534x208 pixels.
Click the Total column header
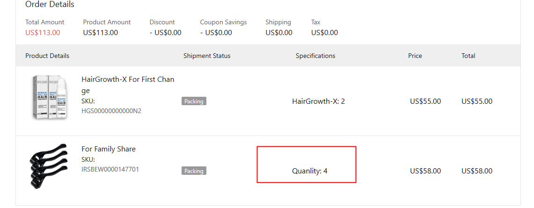[x=468, y=56]
